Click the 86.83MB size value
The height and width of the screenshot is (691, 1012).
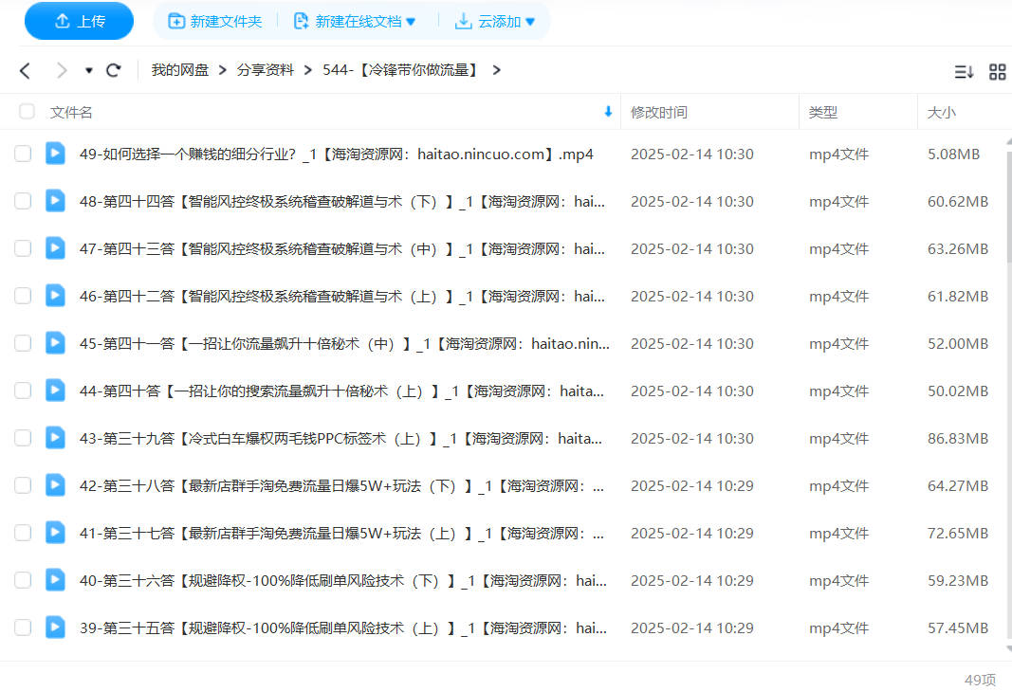[958, 439]
